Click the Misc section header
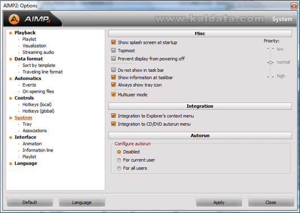This screenshot has width=300, height=213. (200, 33)
